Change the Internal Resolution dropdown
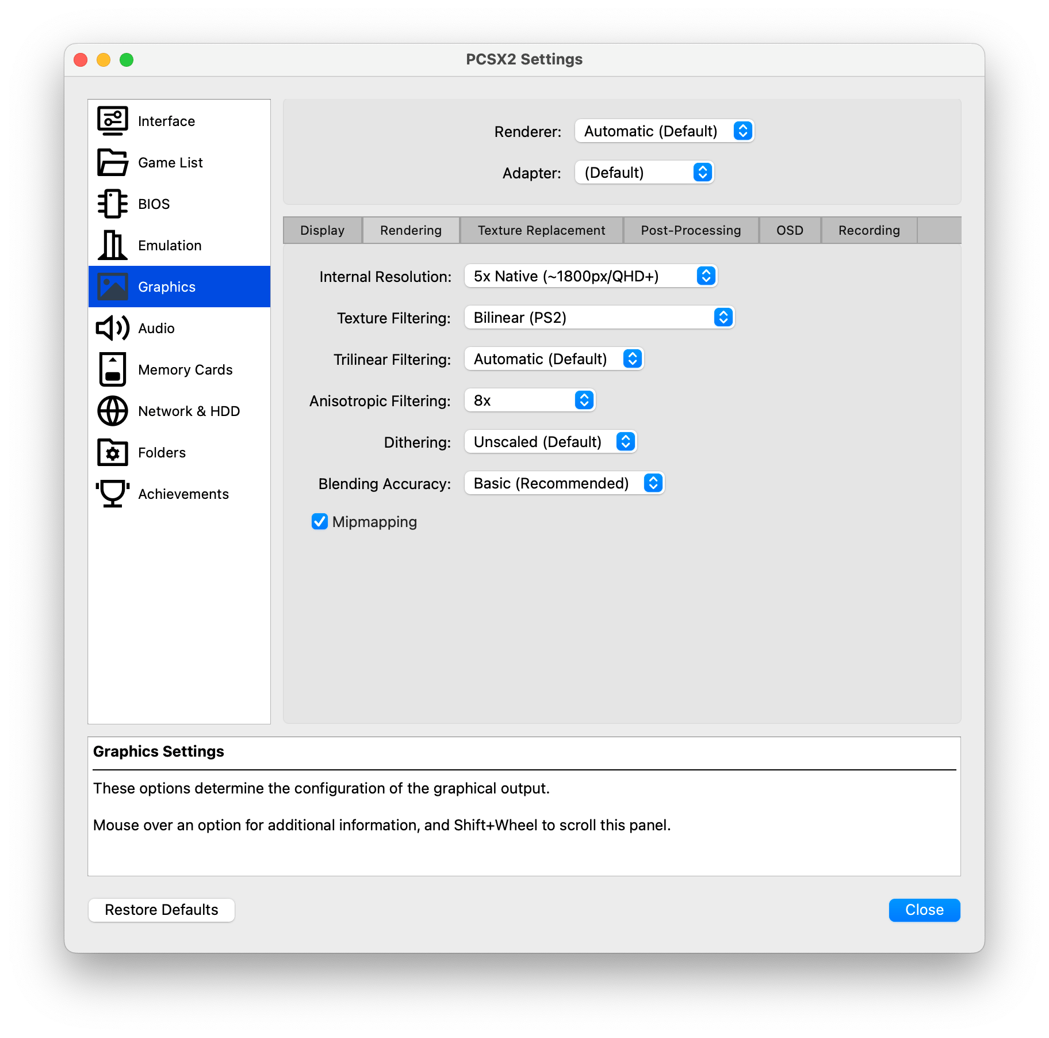The image size is (1049, 1038). tap(591, 276)
